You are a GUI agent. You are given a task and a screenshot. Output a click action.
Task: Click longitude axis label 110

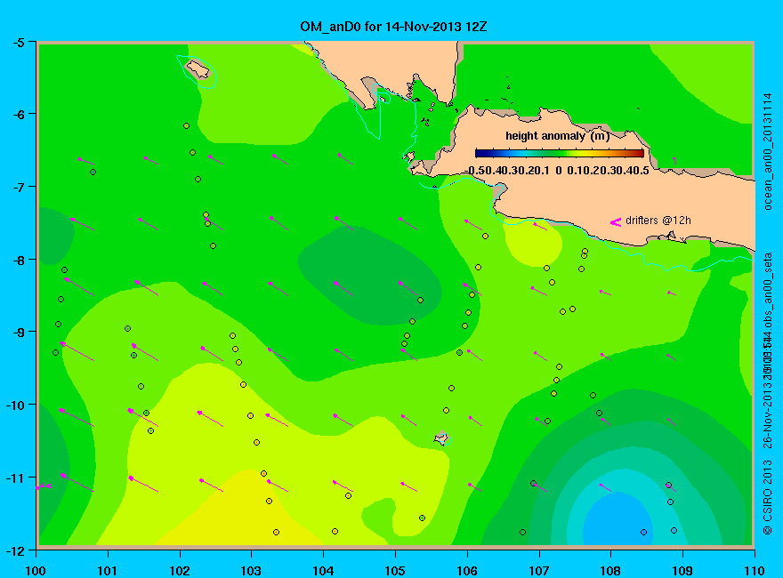coord(755,571)
